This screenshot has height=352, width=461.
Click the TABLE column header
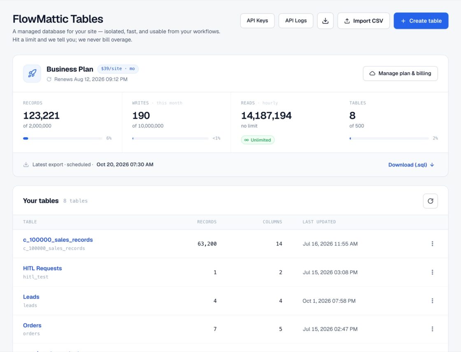pos(30,222)
